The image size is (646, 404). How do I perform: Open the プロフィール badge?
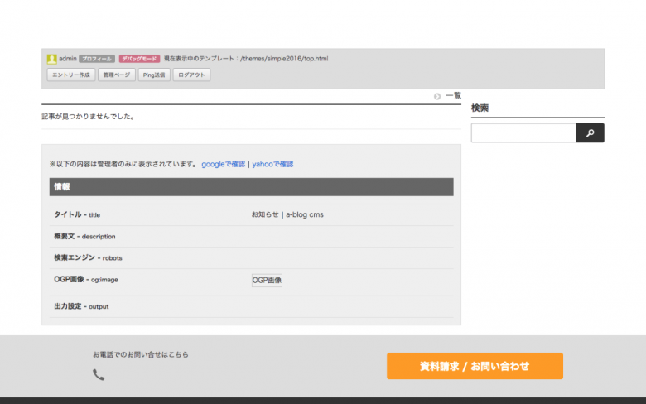click(97, 59)
